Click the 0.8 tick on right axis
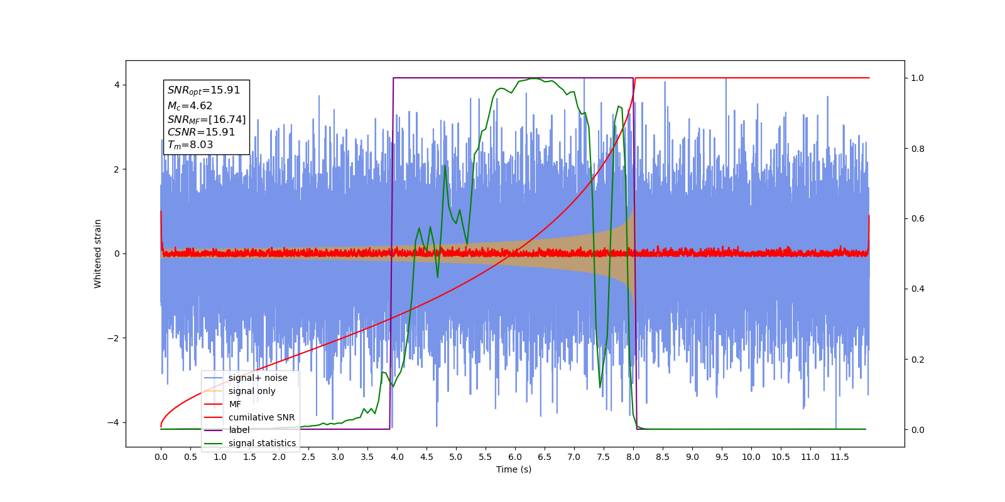This screenshot has width=1005, height=502. [918, 149]
